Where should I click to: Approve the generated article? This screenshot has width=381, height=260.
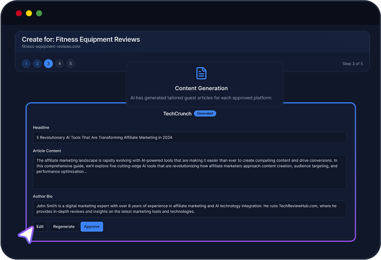91,226
